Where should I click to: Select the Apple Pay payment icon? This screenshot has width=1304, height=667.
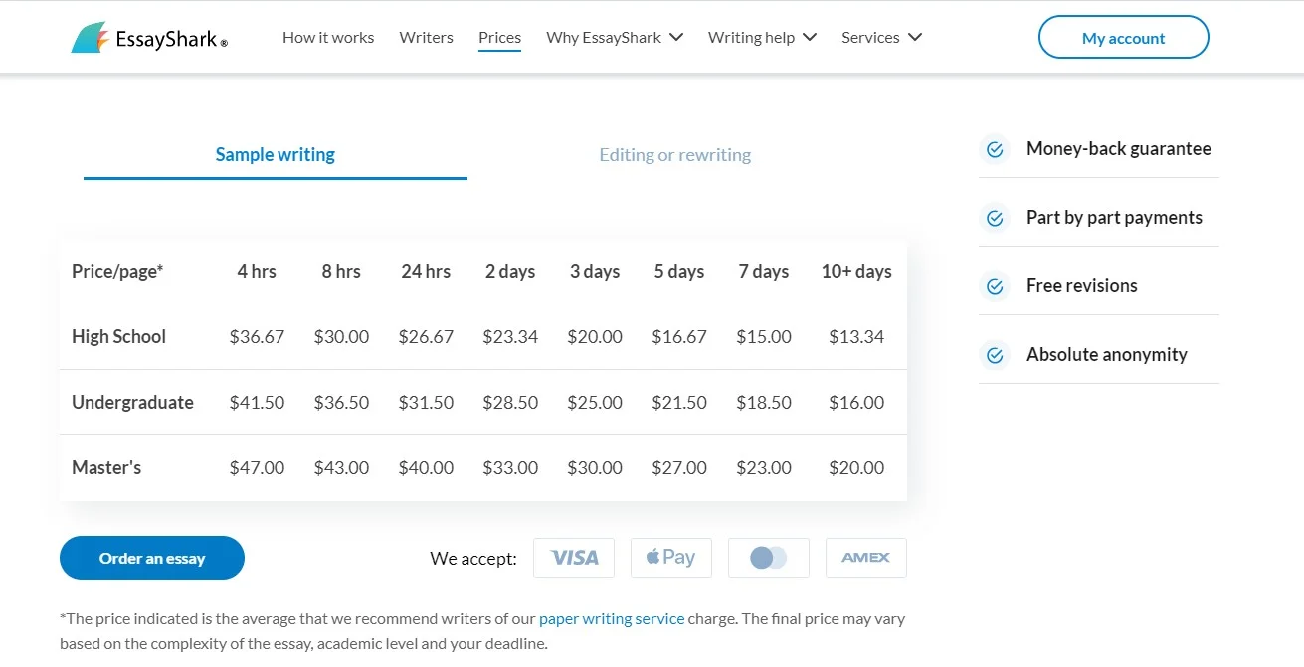pos(671,558)
